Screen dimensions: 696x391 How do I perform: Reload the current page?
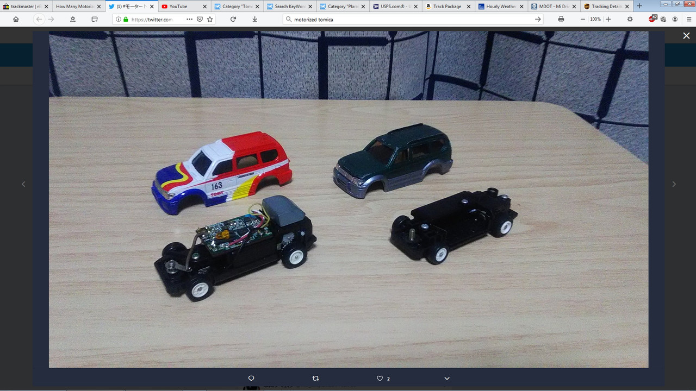pos(233,19)
